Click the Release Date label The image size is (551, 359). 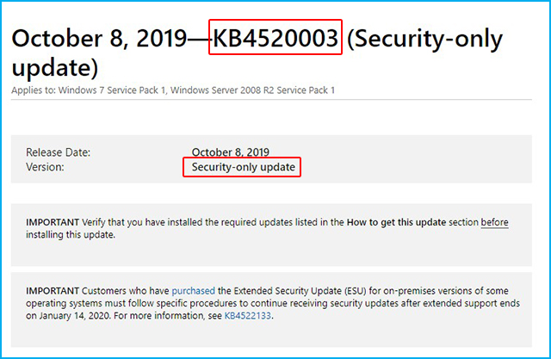[58, 152]
